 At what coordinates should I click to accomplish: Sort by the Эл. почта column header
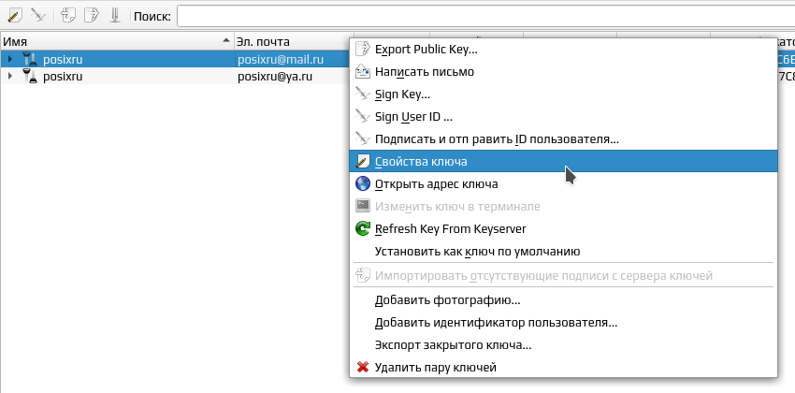click(x=294, y=41)
